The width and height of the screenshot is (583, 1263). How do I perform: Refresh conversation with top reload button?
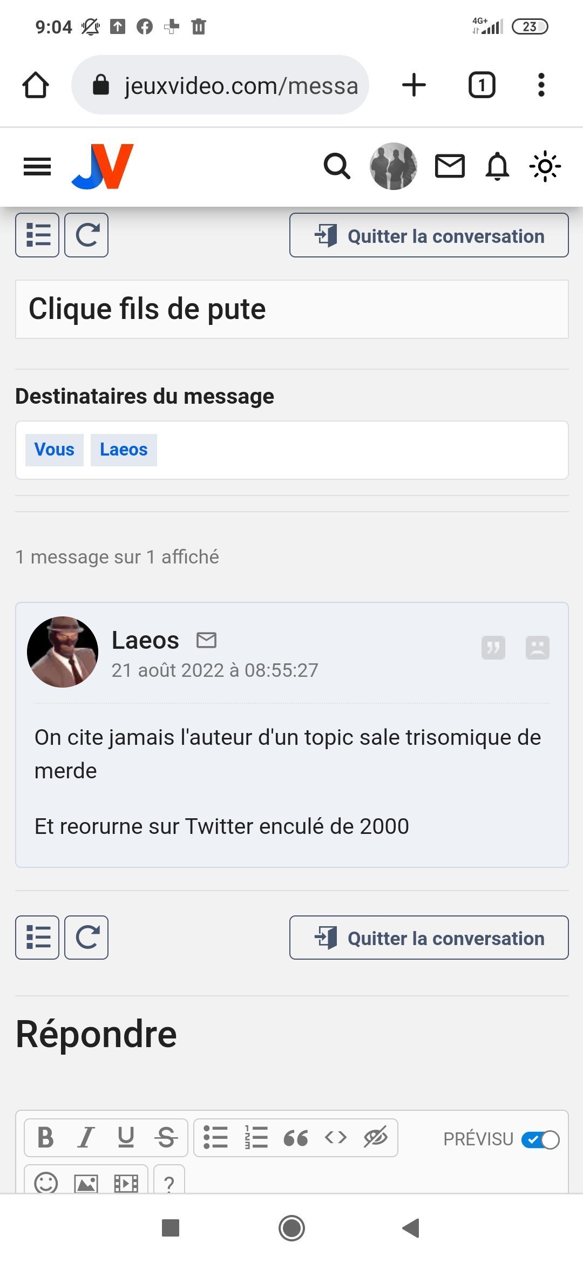86,235
